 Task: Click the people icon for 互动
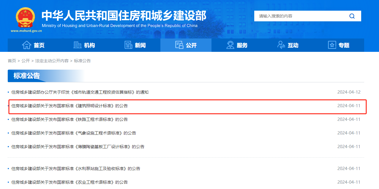pos(281,45)
